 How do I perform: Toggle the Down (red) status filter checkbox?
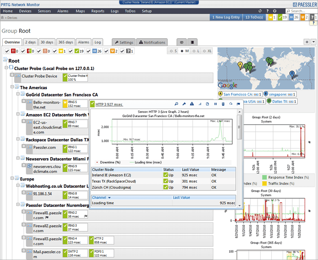[x=7, y=51]
